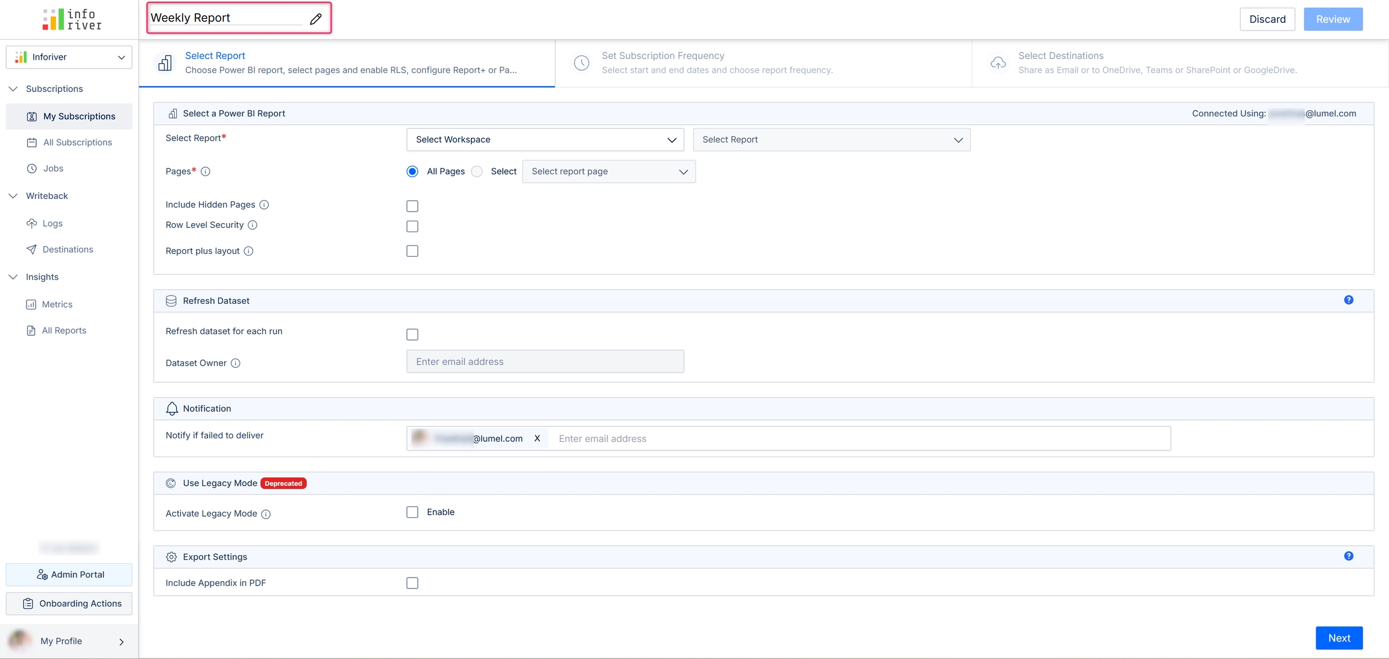This screenshot has height=659, width=1389.
Task: Enable Include Hidden Pages checkbox
Action: pos(412,206)
